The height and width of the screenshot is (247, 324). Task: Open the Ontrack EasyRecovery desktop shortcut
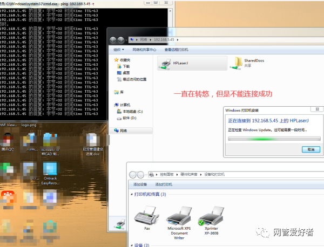coord(50,173)
